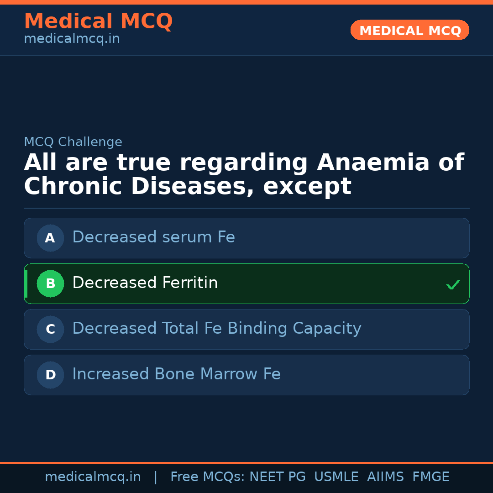Screen dimensions: 493x493
Task: Click the letter A circle icon
Action: pyautogui.click(x=50, y=238)
